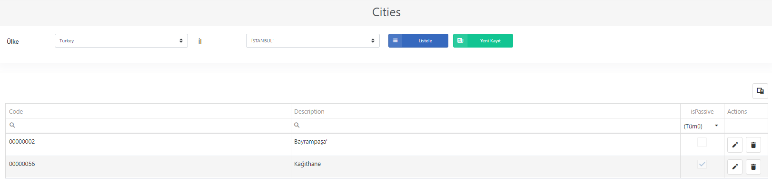772x185 pixels.
Task: Click the Ülke label
Action: pyautogui.click(x=13, y=41)
